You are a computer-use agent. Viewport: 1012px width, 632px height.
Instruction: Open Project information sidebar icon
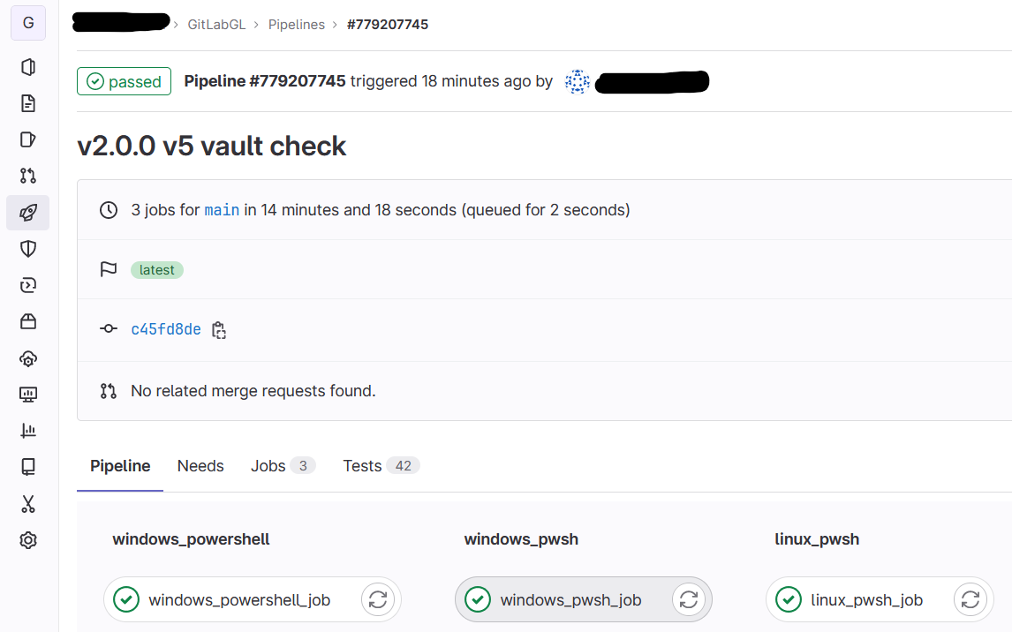coord(27,67)
